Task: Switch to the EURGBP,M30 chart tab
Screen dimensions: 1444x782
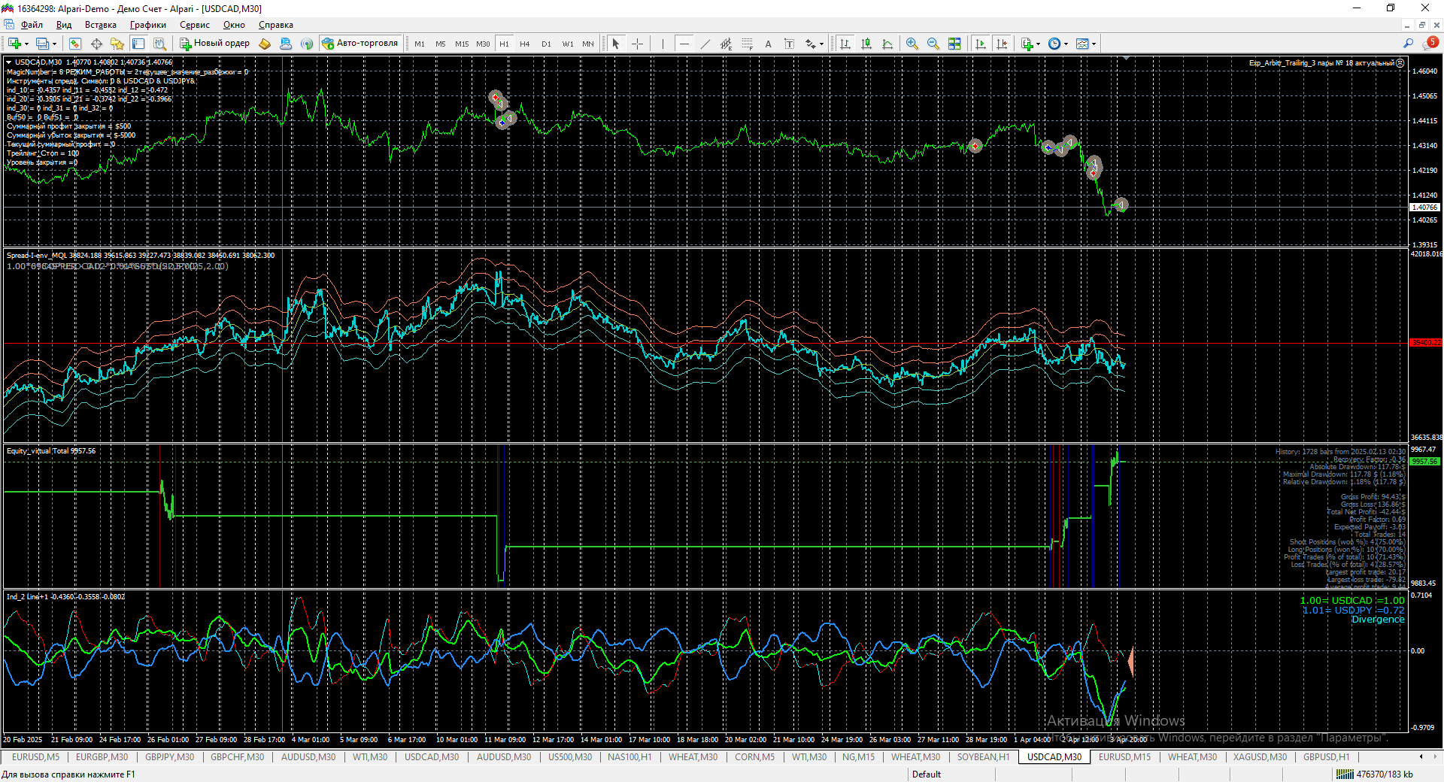Action: coord(102,757)
